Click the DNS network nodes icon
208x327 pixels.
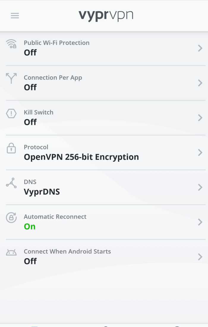[x=11, y=183]
